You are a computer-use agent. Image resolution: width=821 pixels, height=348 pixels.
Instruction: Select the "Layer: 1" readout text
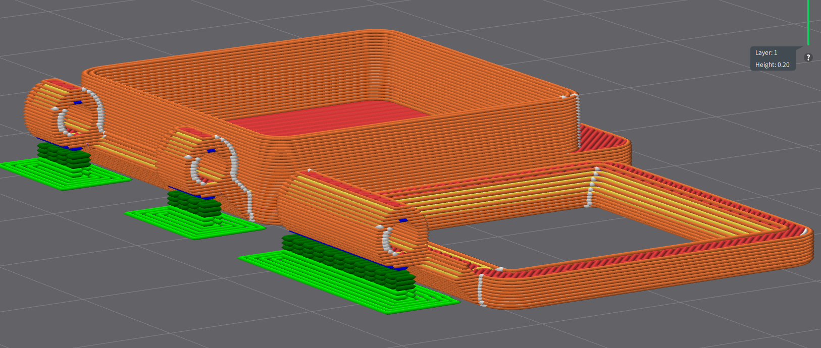766,52
